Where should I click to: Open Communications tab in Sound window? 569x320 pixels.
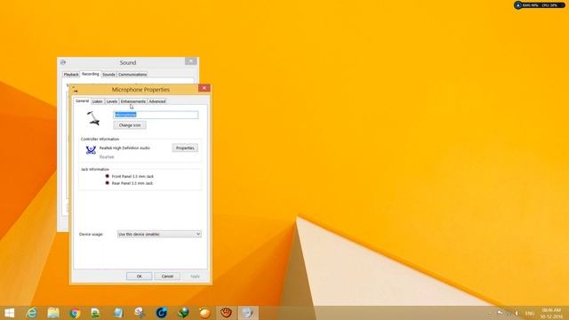[x=132, y=75]
